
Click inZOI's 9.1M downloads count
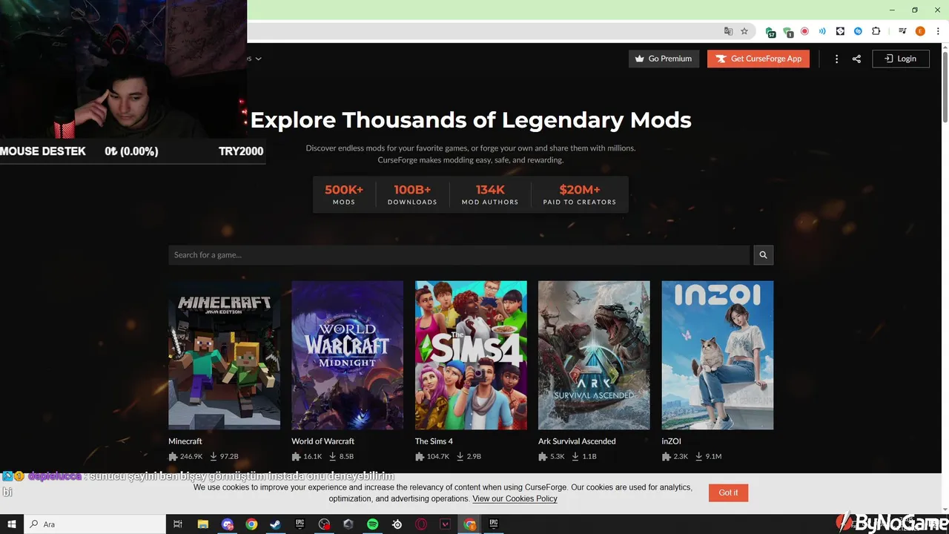[x=709, y=457]
